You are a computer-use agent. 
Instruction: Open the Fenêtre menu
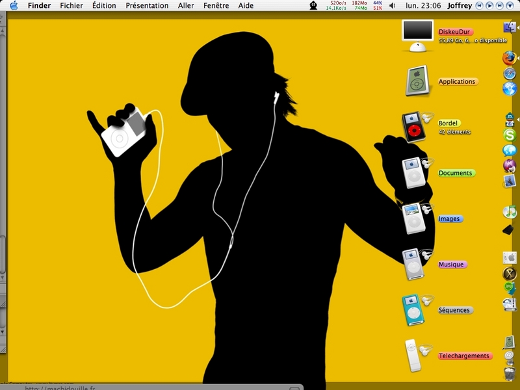point(216,6)
